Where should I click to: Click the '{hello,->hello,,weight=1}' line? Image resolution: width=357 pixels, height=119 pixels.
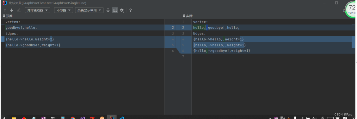coord(220,45)
